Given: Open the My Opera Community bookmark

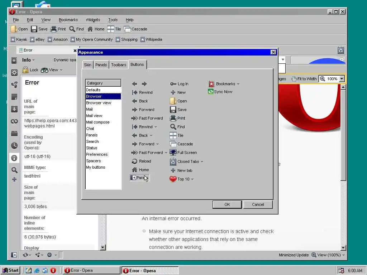Looking at the screenshot, I should click(x=91, y=39).
